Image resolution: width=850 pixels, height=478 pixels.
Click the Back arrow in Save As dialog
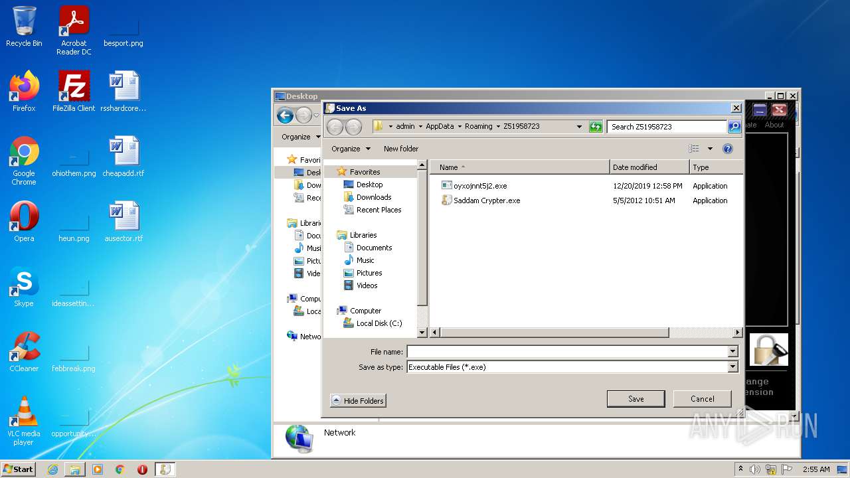(335, 126)
